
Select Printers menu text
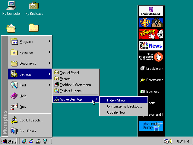(x=65, y=79)
